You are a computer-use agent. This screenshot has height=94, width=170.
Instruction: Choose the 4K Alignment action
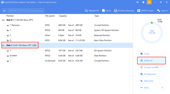click(x=152, y=74)
